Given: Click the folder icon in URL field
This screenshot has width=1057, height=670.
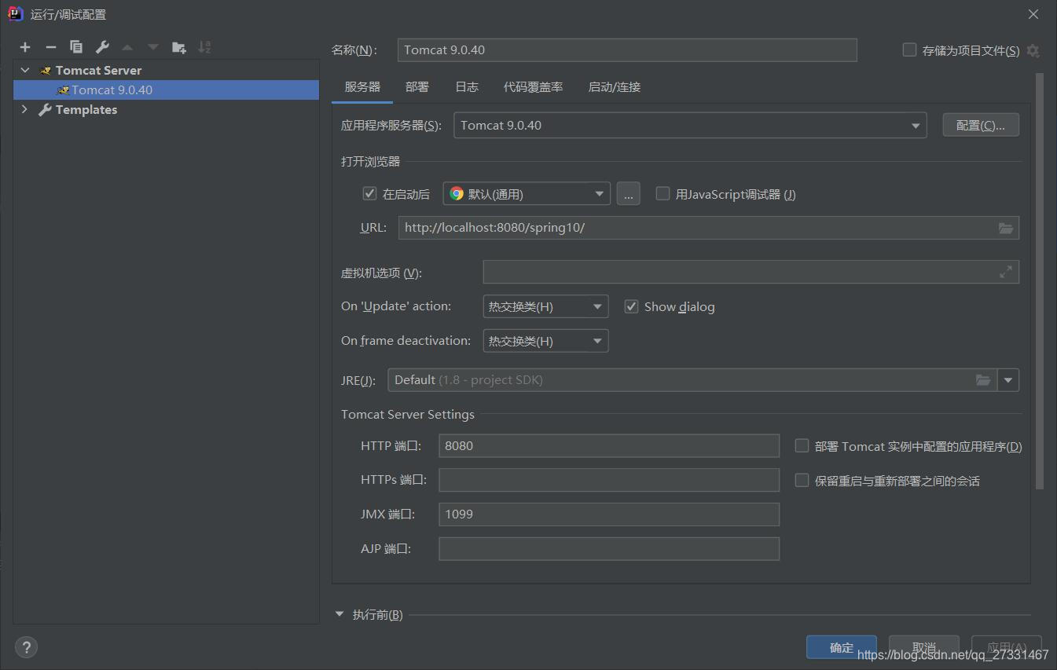Looking at the screenshot, I should (x=1006, y=228).
